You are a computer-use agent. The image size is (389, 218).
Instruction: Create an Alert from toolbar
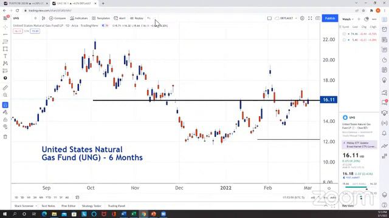coord(120,18)
